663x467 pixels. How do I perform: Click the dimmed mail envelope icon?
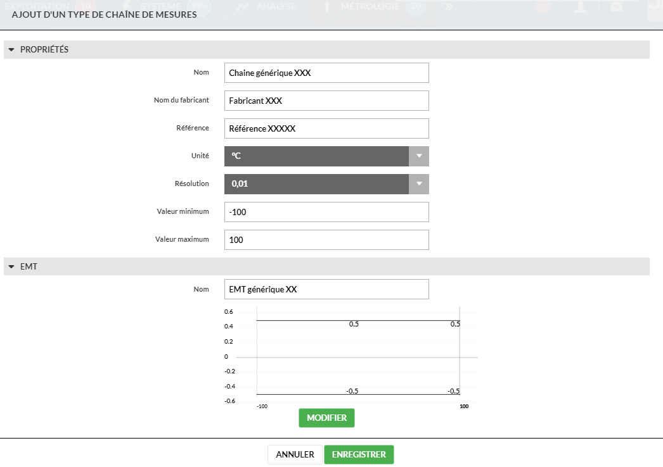617,7
